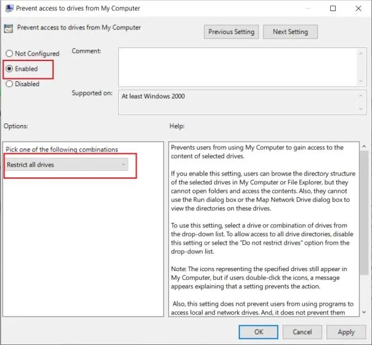Click 'Pick one of the following combinations' label
372x345 pixels.
[62, 149]
